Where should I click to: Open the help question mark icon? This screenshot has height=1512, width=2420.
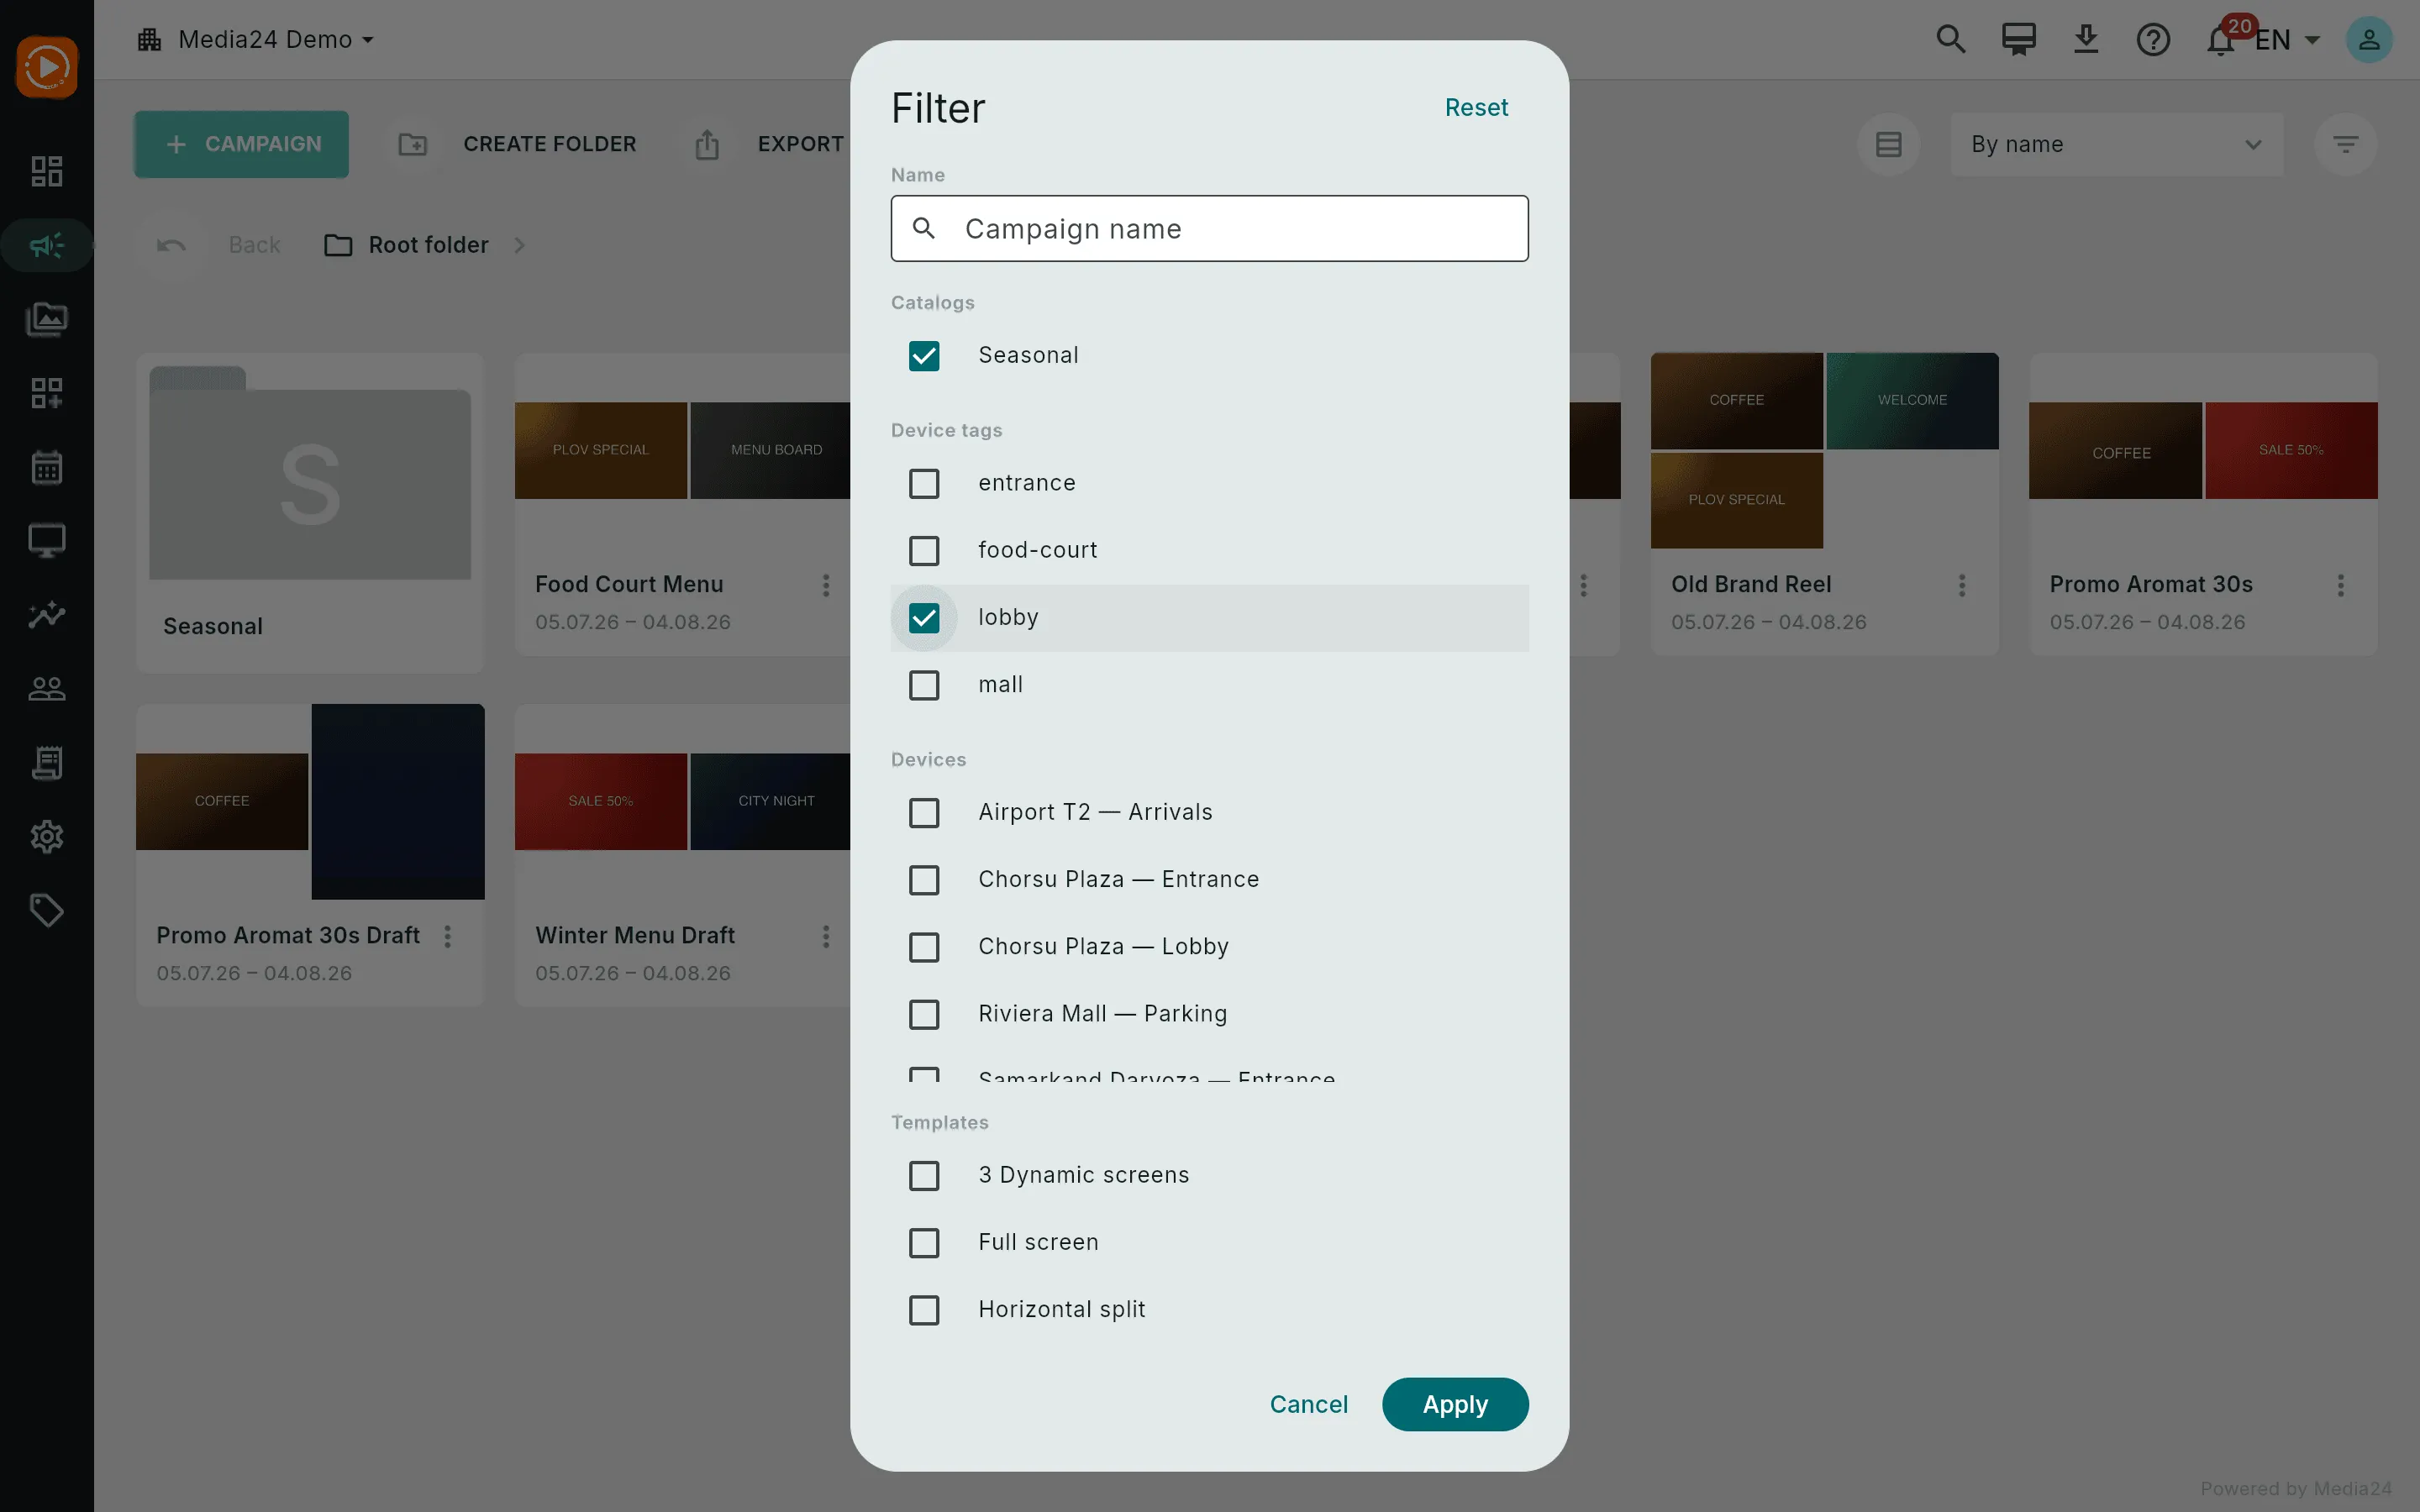(x=2153, y=39)
